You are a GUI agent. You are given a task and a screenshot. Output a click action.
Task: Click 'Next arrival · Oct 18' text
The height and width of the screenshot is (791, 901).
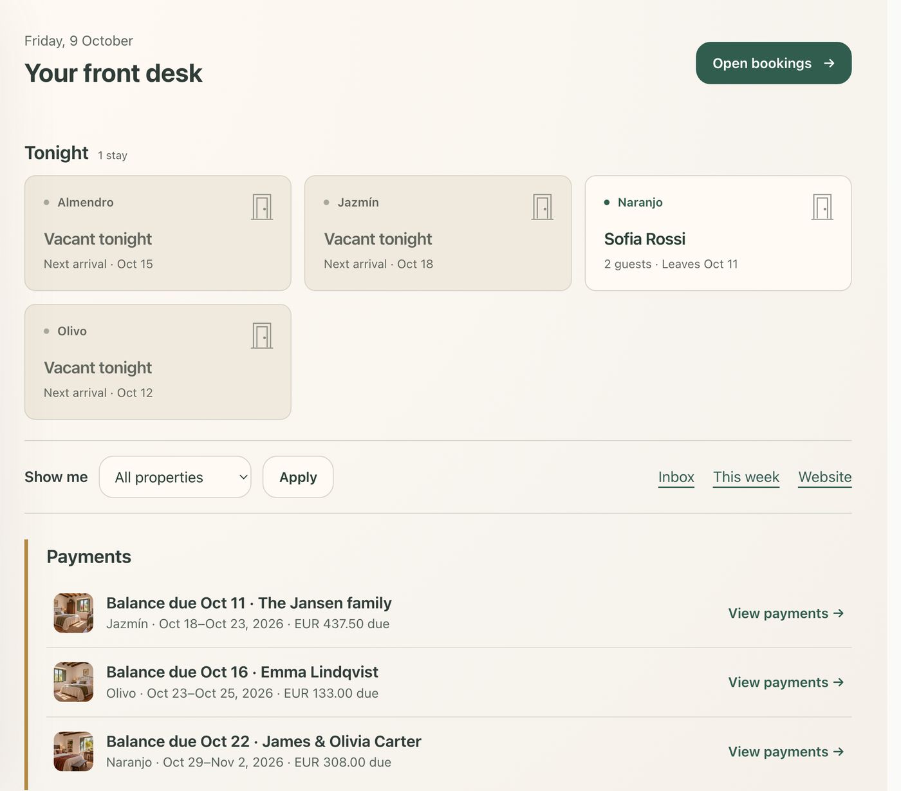point(378,264)
